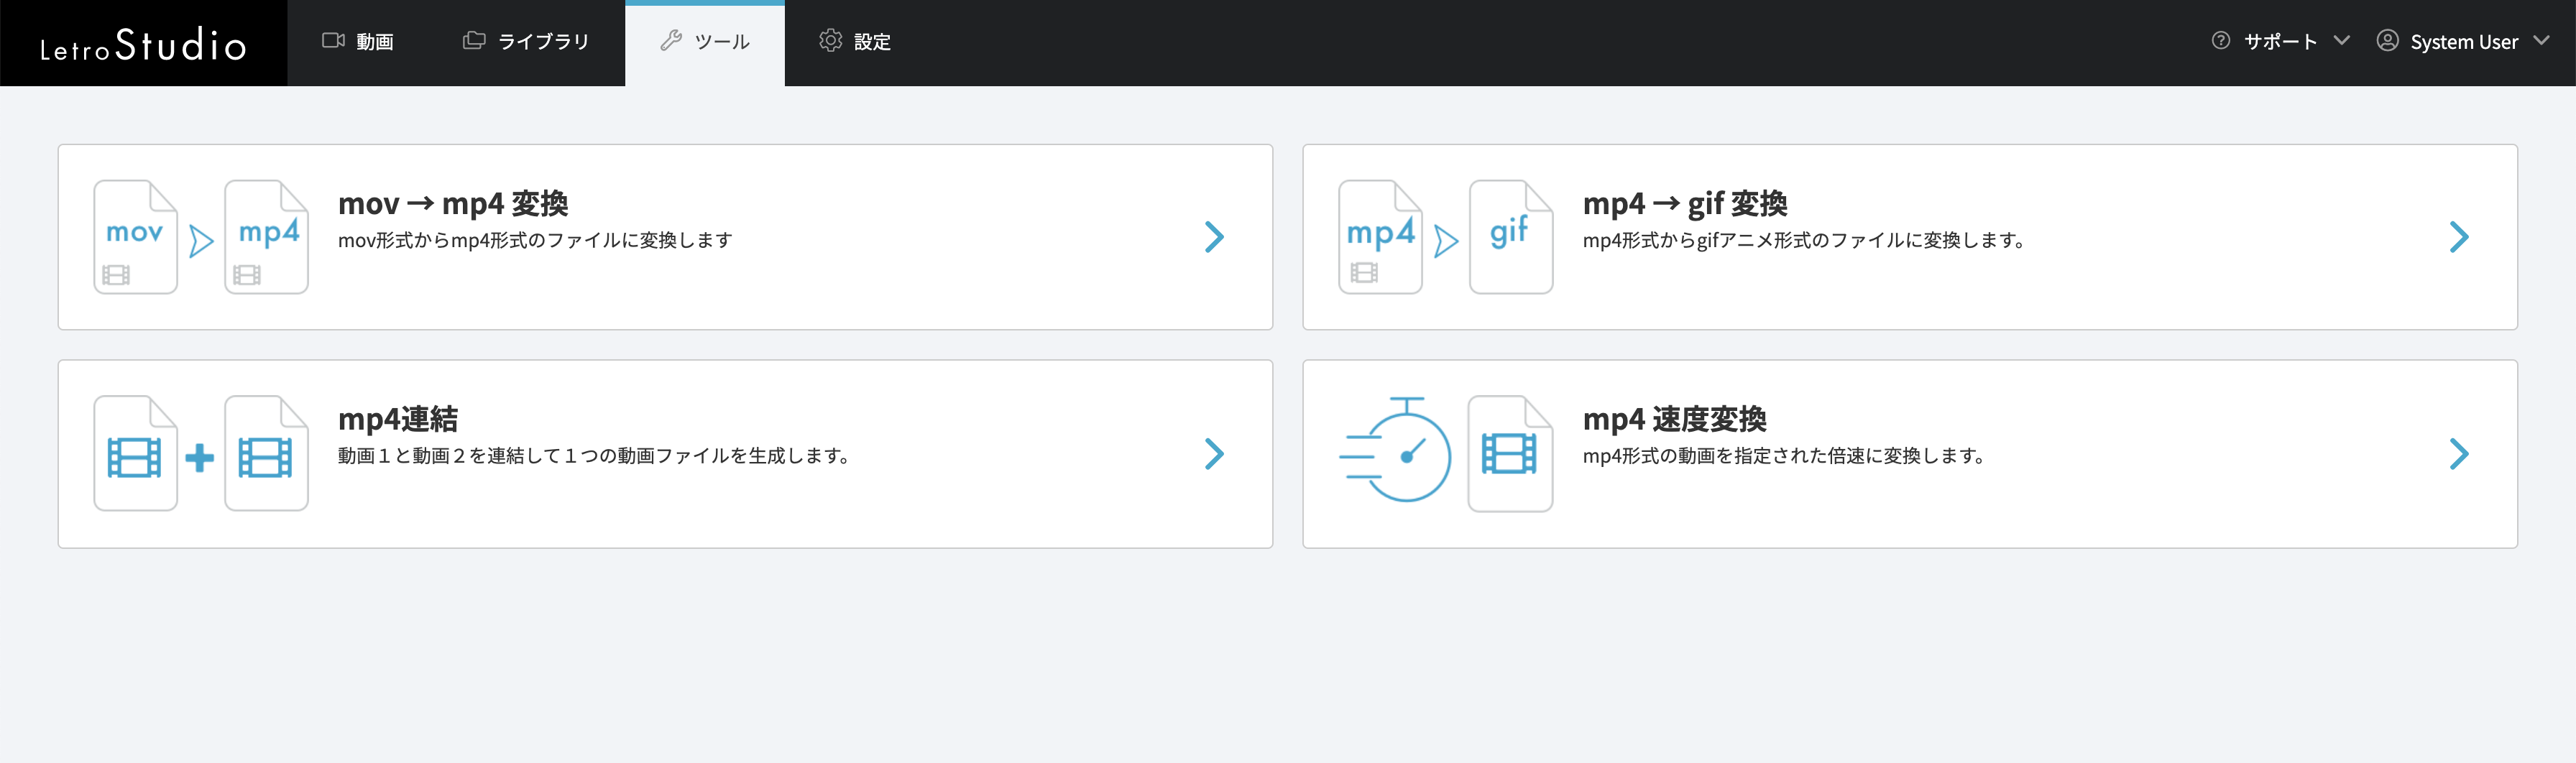Click the System User avatar icon
This screenshot has height=763, width=2576.
click(2387, 41)
